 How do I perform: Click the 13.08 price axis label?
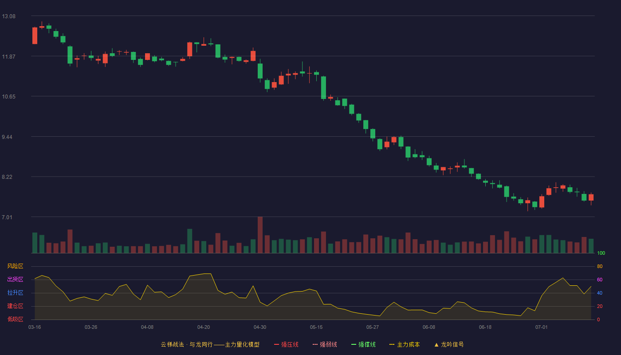(8, 16)
